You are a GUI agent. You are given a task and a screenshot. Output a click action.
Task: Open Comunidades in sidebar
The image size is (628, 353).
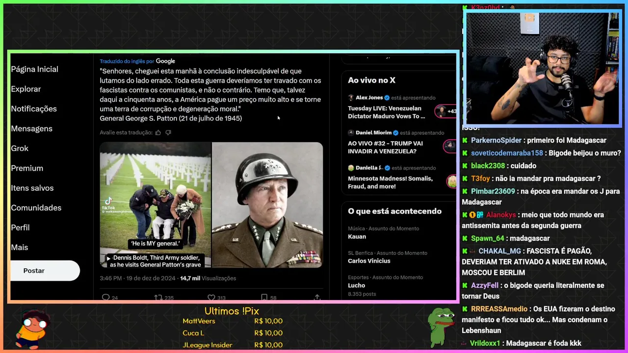click(36, 208)
